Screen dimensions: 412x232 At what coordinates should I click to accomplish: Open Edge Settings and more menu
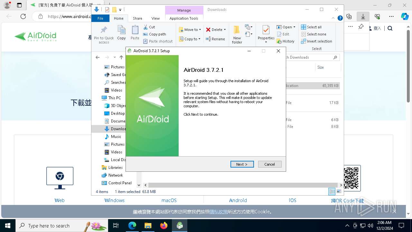click(x=391, y=16)
